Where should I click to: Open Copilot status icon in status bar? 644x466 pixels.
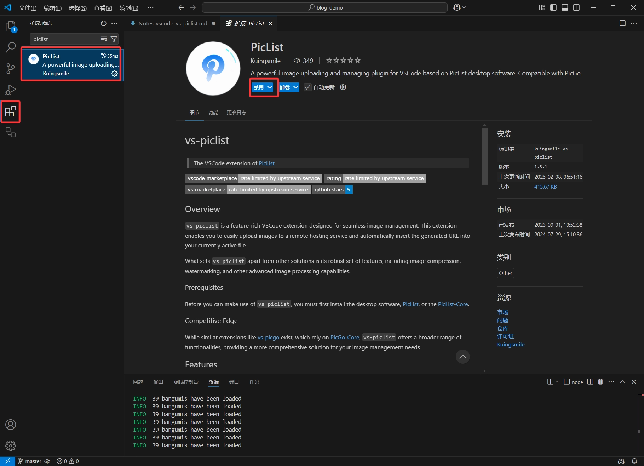pyautogui.click(x=621, y=461)
